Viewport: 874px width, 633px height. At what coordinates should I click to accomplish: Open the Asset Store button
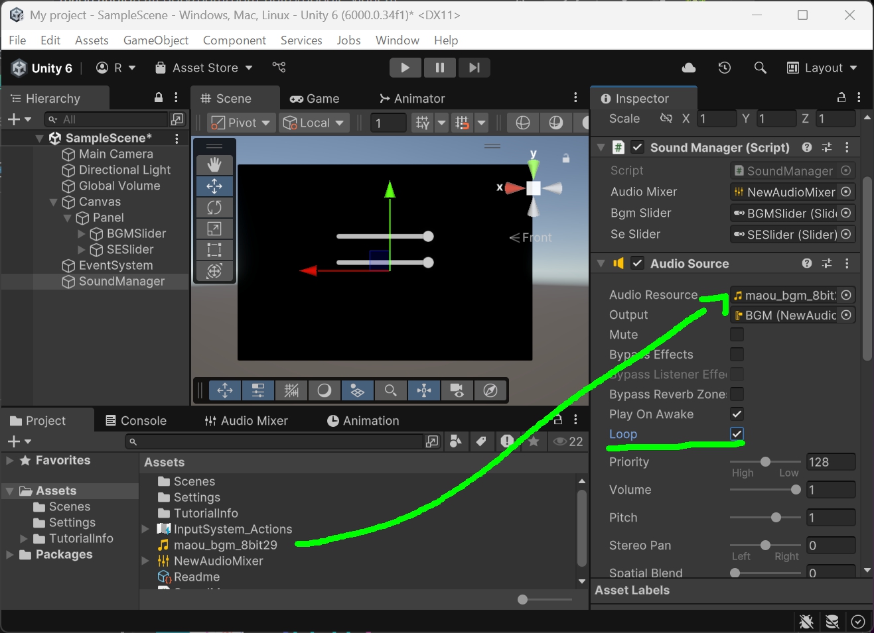tap(204, 68)
